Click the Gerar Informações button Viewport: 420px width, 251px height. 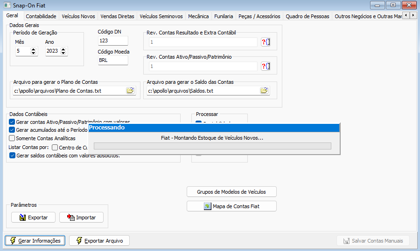(x=35, y=241)
